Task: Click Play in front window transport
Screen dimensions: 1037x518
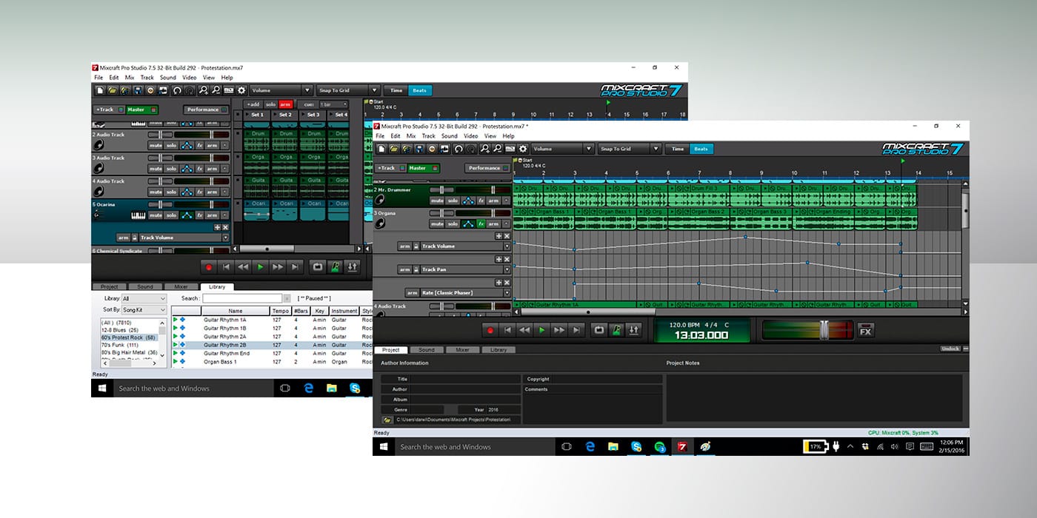Action: pyautogui.click(x=541, y=330)
